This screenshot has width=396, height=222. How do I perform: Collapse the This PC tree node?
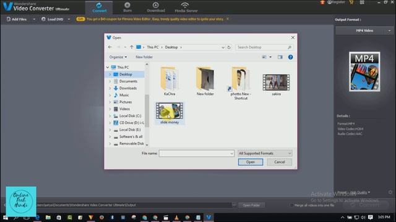pyautogui.click(x=108, y=67)
